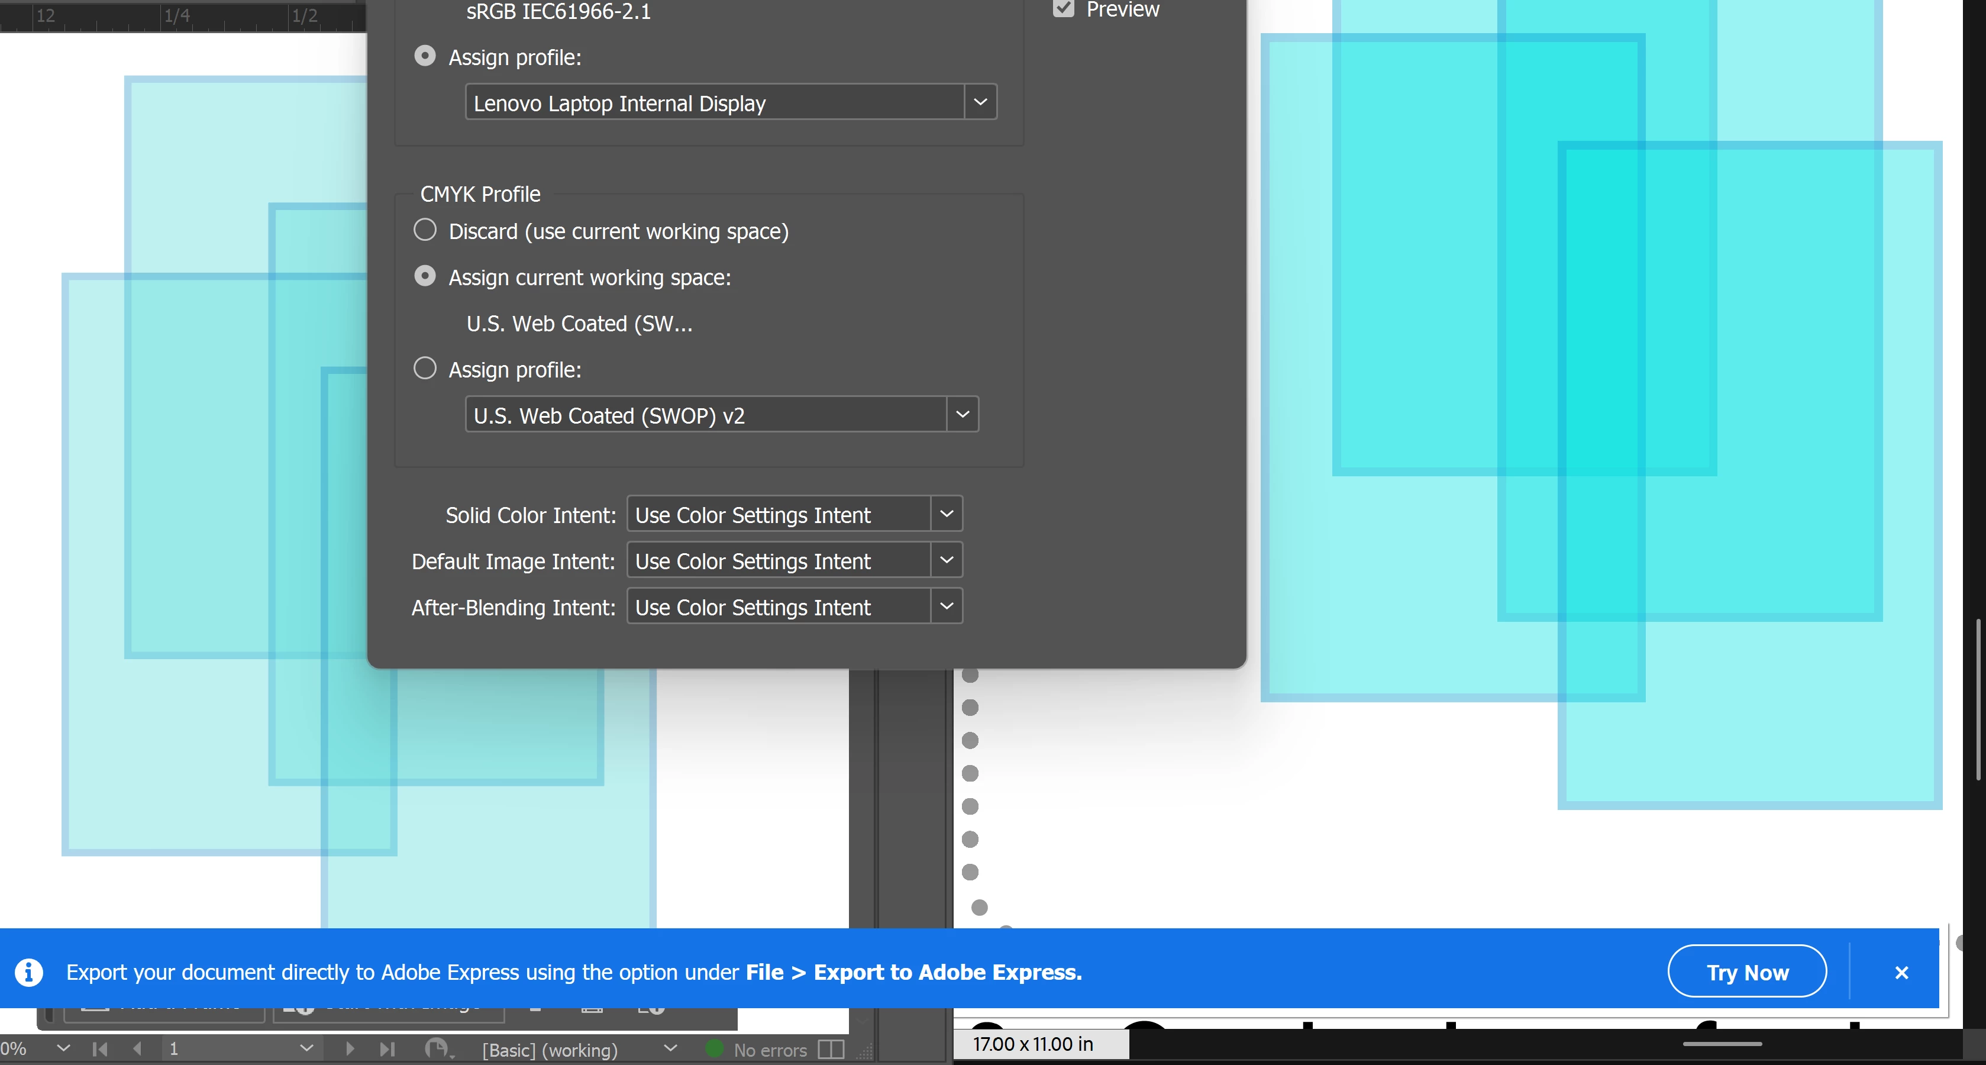Select Assign current working space radio
Screen dimensions: 1986x1065
pyautogui.click(x=425, y=276)
